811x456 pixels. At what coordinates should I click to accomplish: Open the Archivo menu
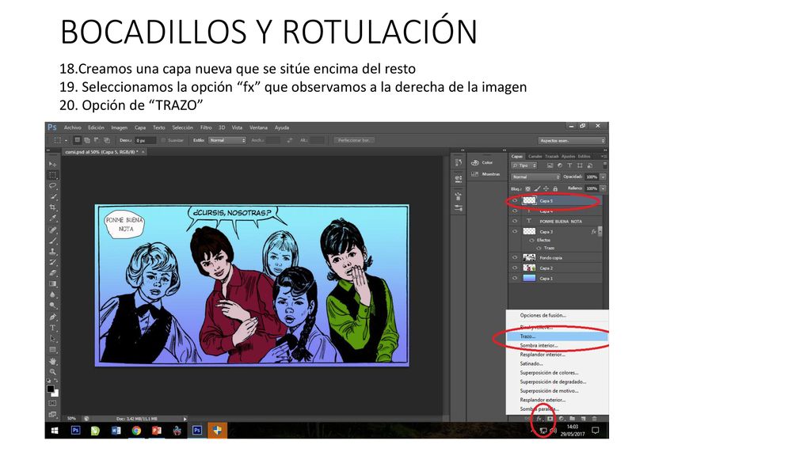(72, 127)
